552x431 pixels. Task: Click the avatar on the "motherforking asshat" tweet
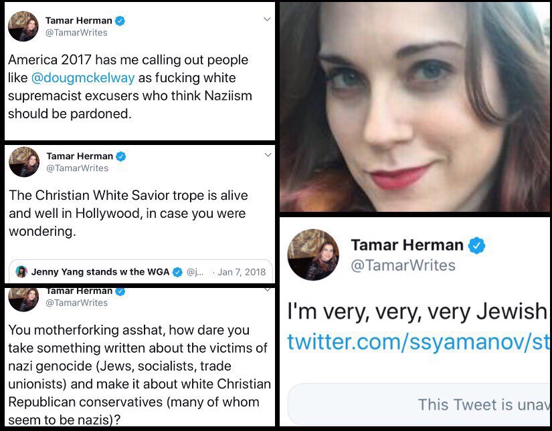click(23, 299)
